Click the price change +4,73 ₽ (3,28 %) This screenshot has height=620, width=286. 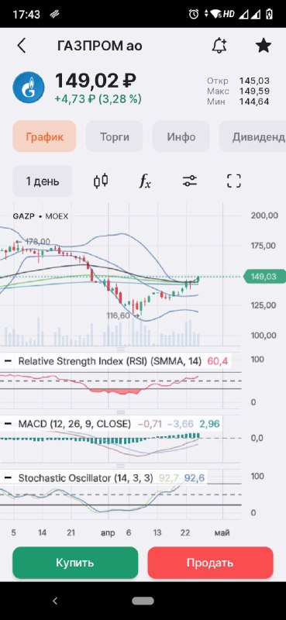pyautogui.click(x=98, y=99)
